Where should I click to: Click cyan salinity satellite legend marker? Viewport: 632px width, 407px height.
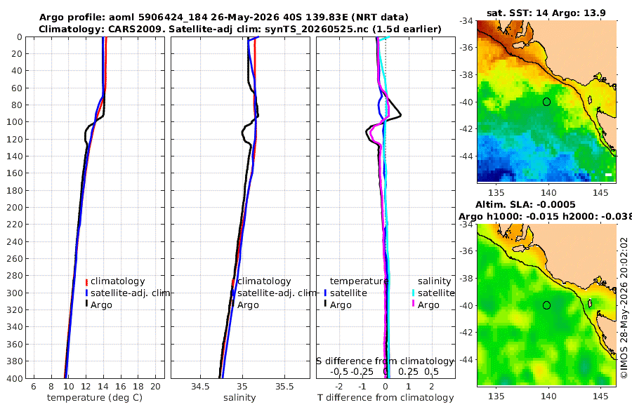tap(413, 293)
